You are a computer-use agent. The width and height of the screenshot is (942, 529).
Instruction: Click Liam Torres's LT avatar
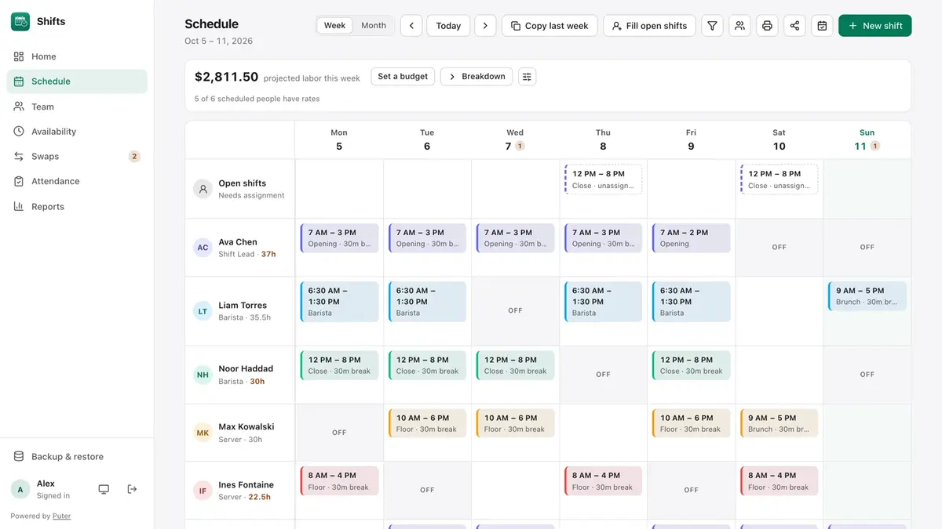coord(203,311)
